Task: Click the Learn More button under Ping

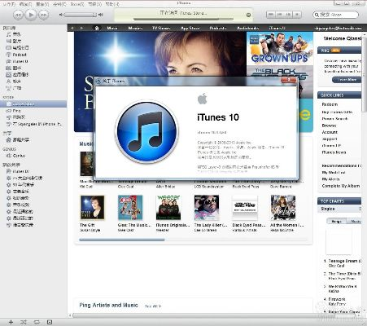Action: pyautogui.click(x=347, y=80)
